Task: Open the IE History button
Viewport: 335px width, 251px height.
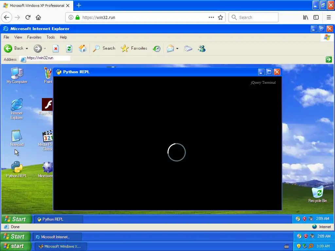Action: coord(157,49)
